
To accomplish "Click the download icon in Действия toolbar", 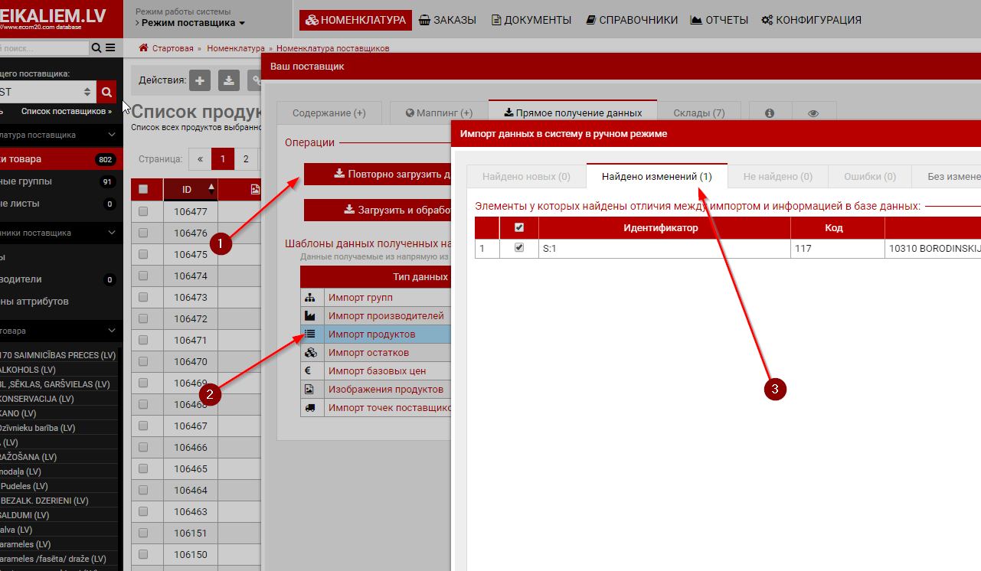I will point(229,80).
